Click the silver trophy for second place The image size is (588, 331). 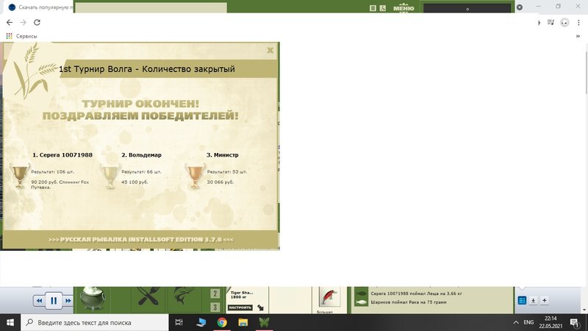pos(110,176)
